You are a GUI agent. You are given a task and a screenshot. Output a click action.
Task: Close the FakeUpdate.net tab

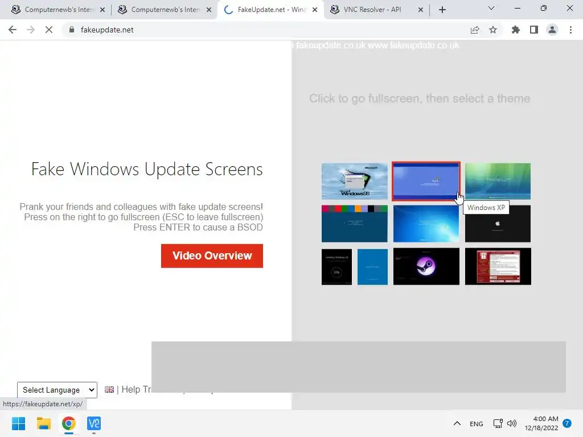[315, 10]
